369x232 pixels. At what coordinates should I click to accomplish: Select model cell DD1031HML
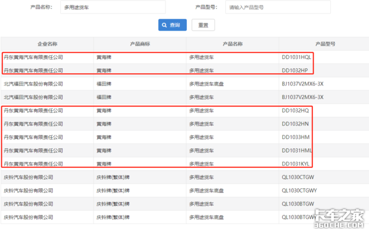click(297, 151)
